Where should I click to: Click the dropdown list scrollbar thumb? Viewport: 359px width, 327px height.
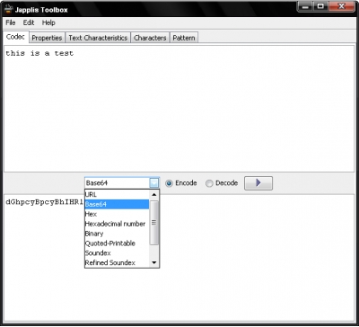pos(154,223)
